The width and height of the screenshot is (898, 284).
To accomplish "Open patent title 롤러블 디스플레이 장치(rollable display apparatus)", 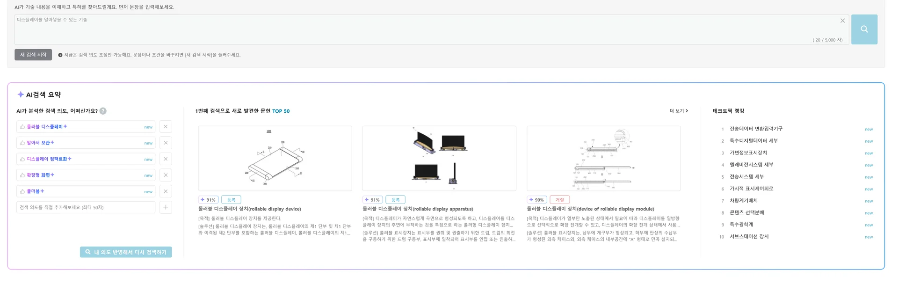I will click(418, 209).
